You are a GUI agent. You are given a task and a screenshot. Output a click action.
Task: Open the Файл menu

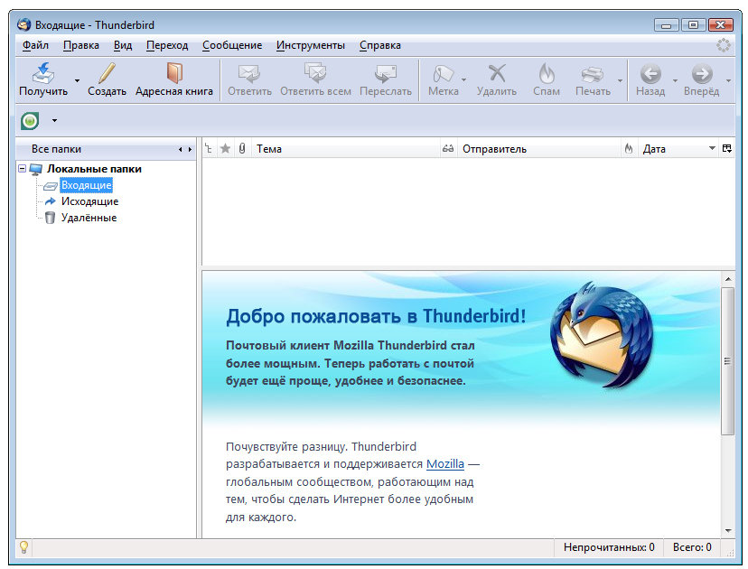click(35, 45)
